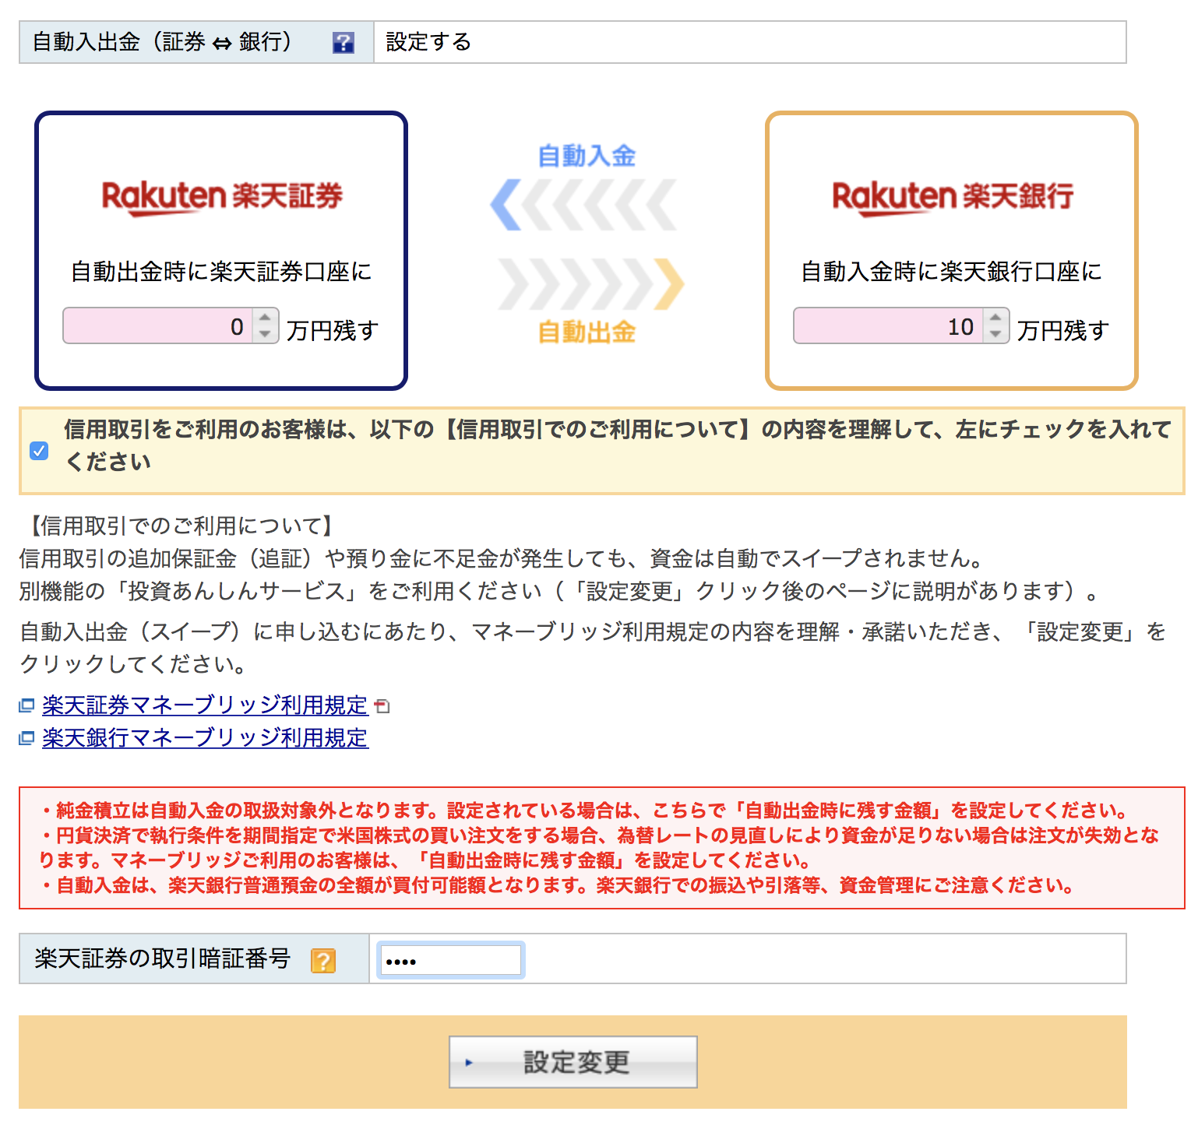This screenshot has width=1198, height=1129.
Task: Decrease 楽天銀行口座 remaining amount with down arrow
Action: [996, 334]
